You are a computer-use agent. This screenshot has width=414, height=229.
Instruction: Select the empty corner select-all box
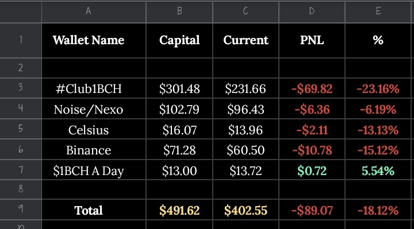pyautogui.click(x=21, y=11)
